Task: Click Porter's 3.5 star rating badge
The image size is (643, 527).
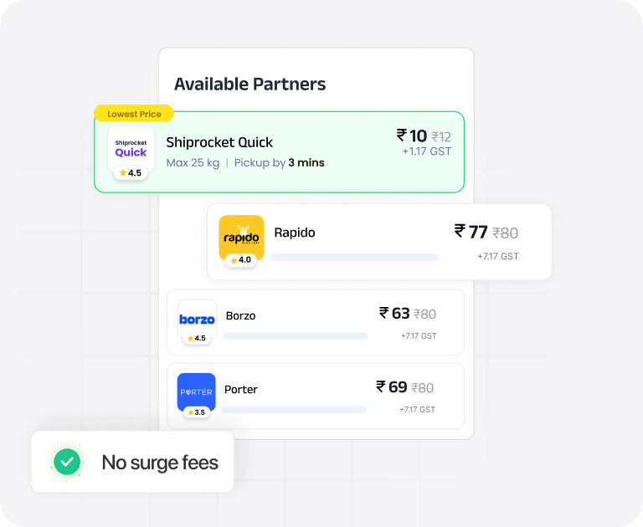Action: [197, 412]
